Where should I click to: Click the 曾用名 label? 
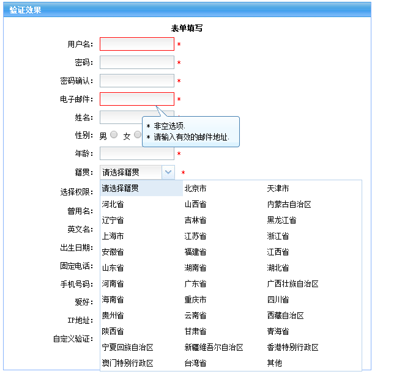80,211
